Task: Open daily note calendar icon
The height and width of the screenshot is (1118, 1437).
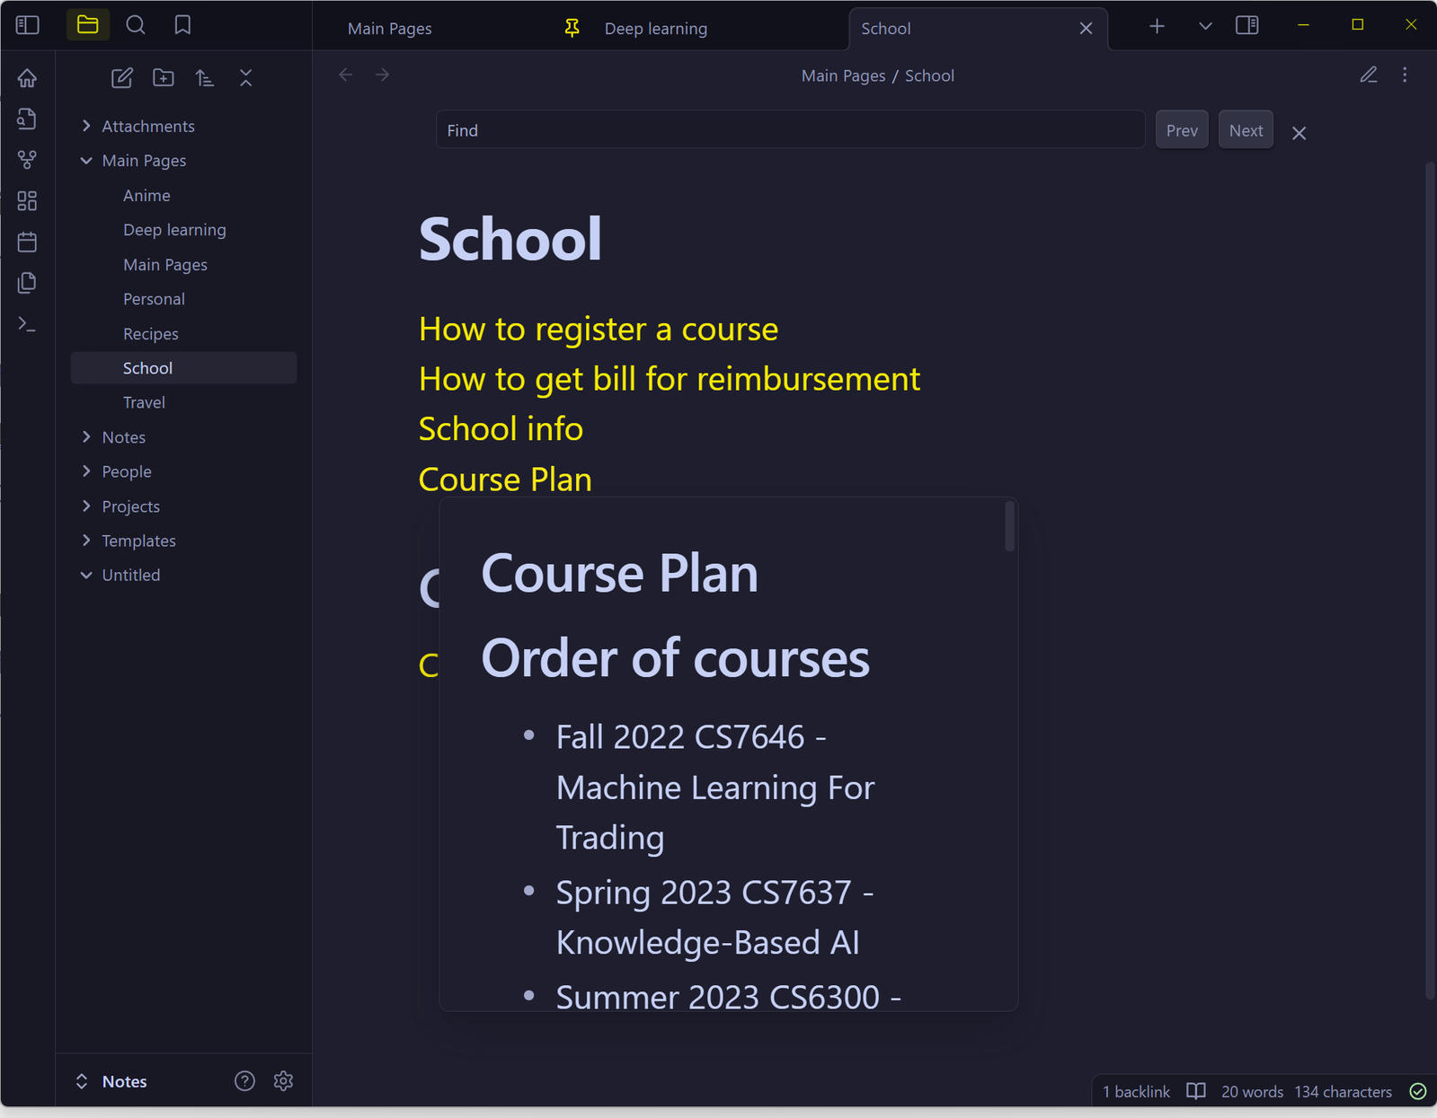Action: [27, 242]
